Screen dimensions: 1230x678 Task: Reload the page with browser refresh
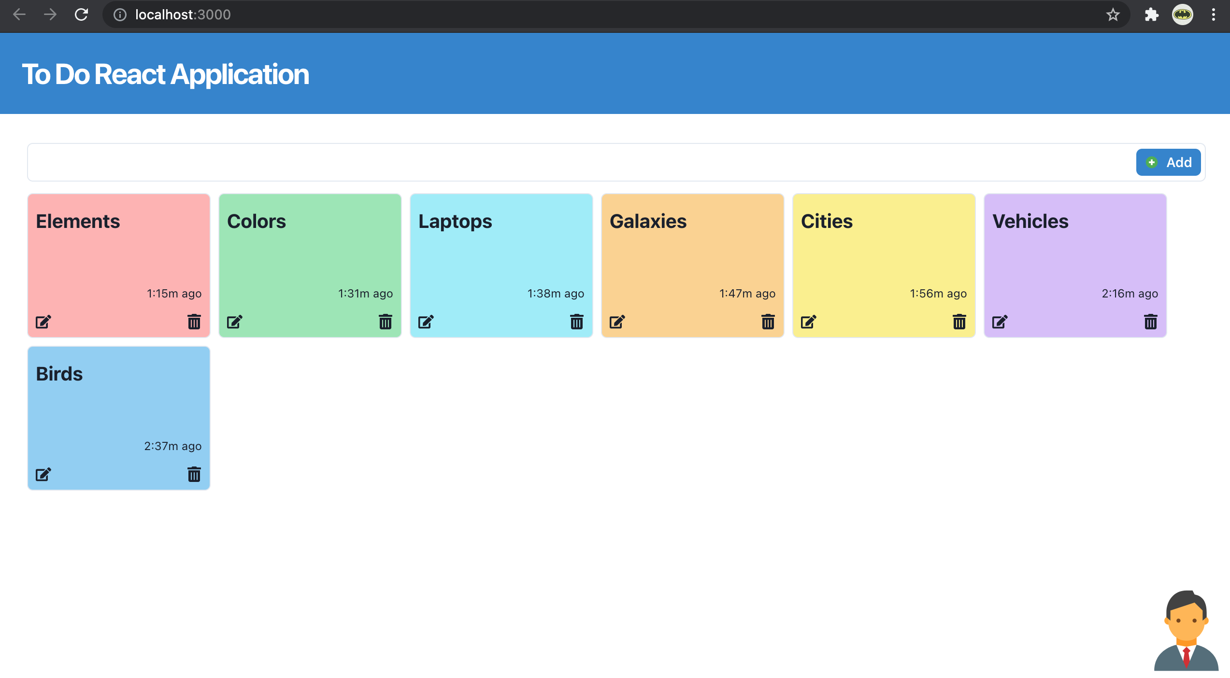click(81, 14)
